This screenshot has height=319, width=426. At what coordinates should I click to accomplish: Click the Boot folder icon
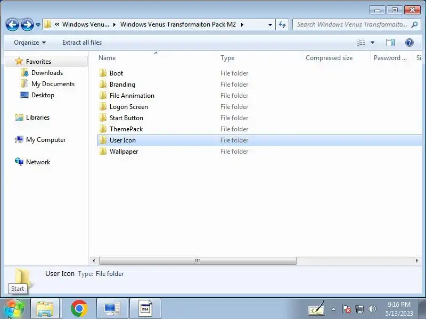click(103, 73)
